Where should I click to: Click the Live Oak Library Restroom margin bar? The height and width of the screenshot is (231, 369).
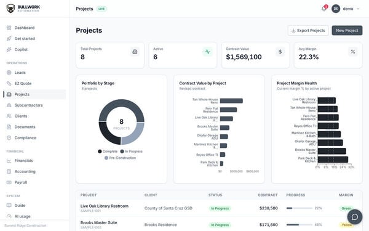[327, 100]
